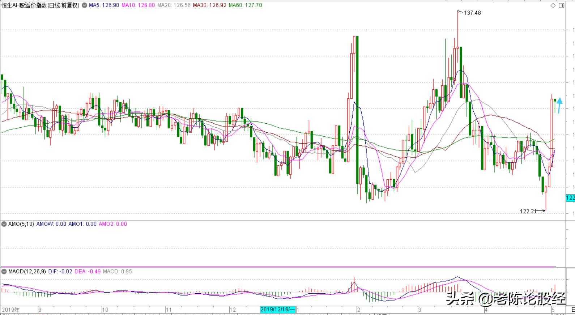Image resolution: width=575 pixels, height=315 pixels.
Task: Click the 137.48 high price label
Action: tap(472, 13)
